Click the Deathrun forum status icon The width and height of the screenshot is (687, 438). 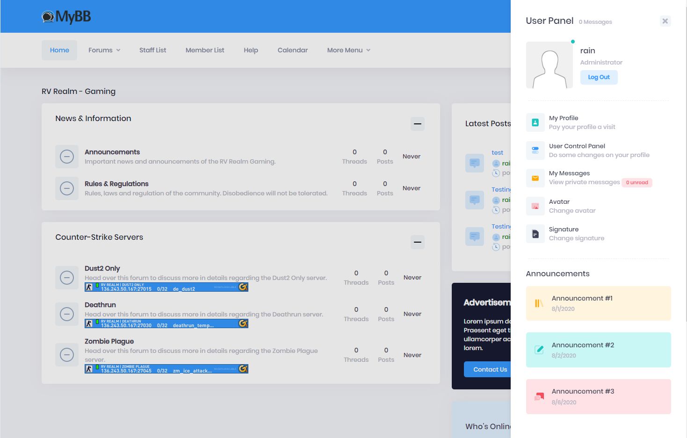point(67,314)
